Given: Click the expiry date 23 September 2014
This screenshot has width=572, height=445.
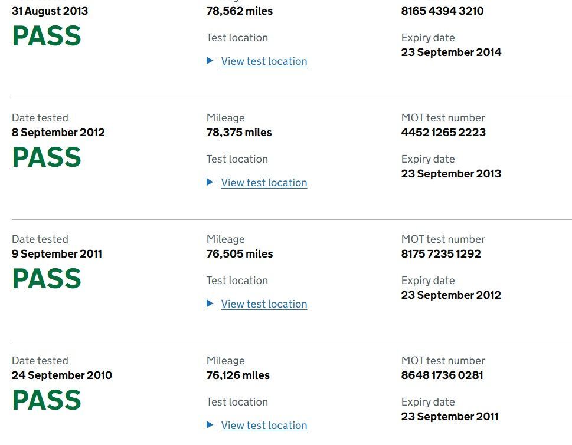Looking at the screenshot, I should click(451, 52).
